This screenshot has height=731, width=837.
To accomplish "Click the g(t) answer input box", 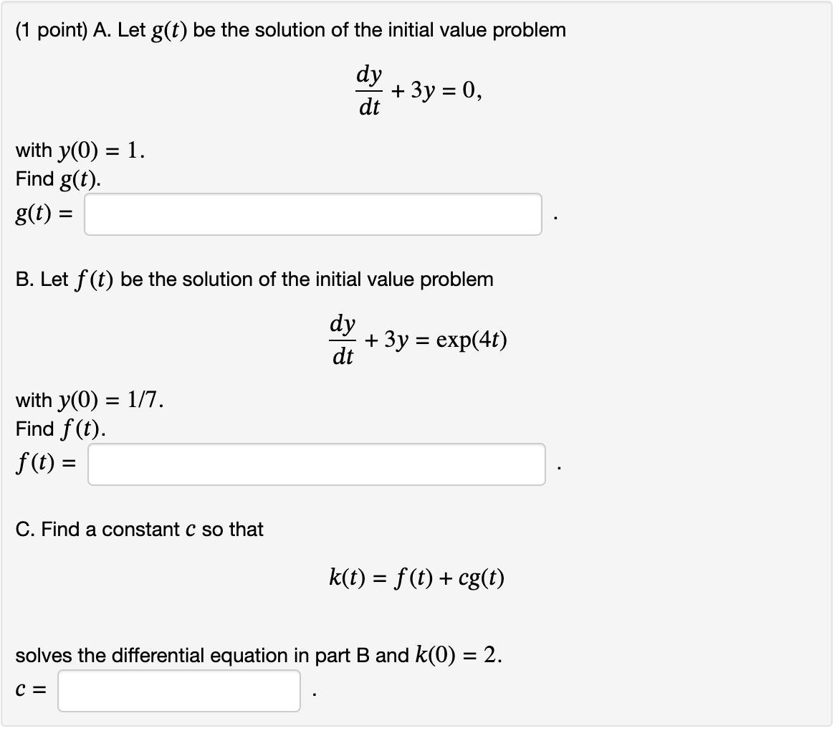I will click(312, 215).
